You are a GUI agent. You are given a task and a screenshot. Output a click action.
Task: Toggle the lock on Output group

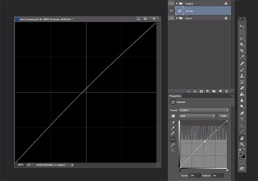(x=226, y=3)
